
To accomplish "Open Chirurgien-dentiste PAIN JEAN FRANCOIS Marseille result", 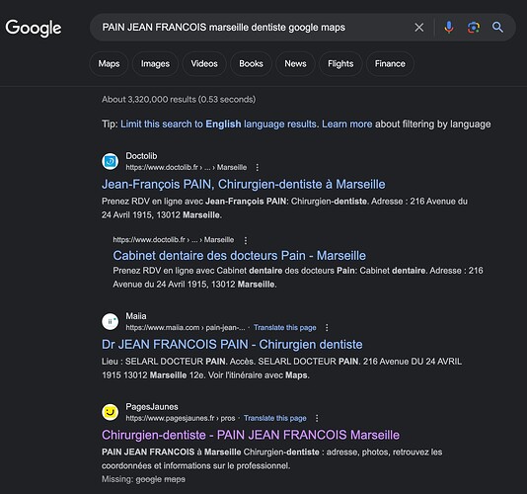I will pos(251,435).
